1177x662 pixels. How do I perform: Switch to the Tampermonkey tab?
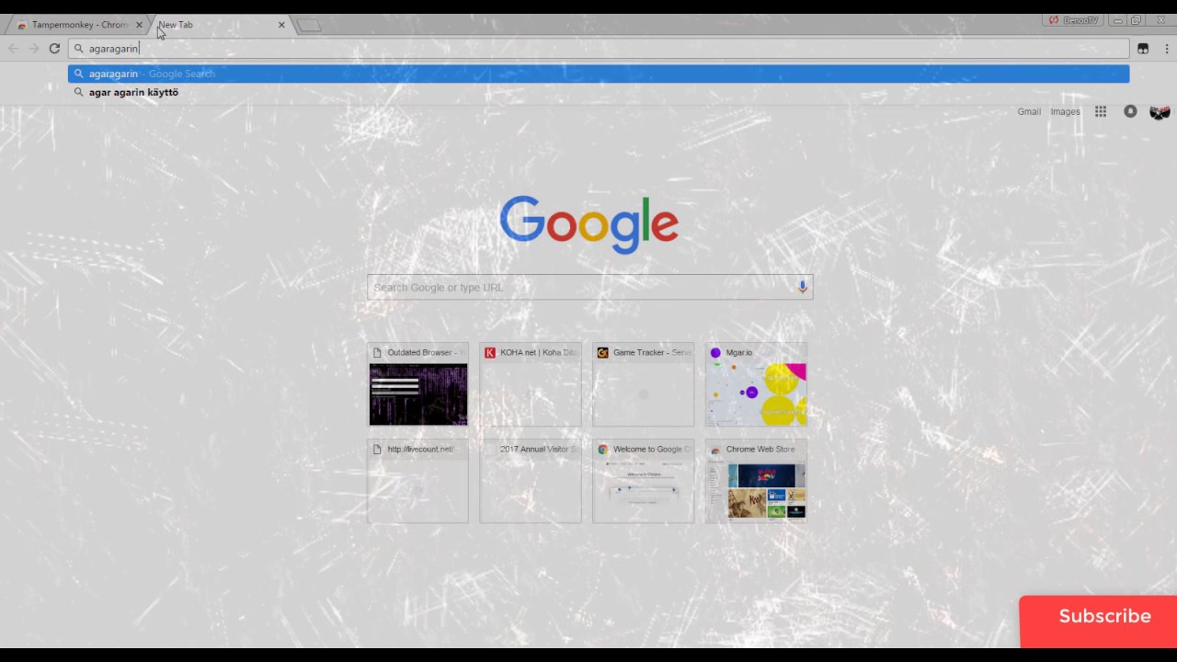click(x=79, y=25)
